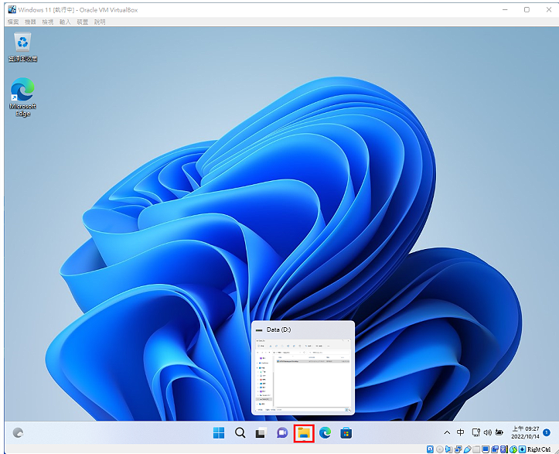Click the guest battery tray icon
This screenshot has height=454, width=559.
[x=499, y=432]
